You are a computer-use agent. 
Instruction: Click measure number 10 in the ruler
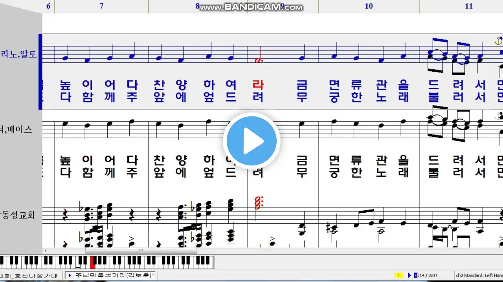coord(369,6)
